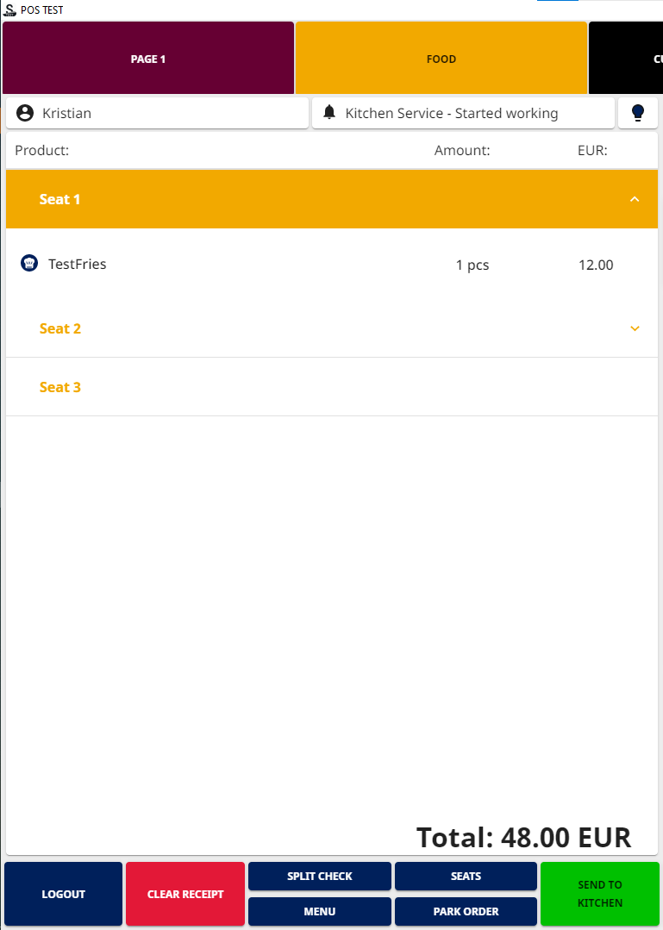
Task: Open the Seat 3 section
Action: 60,387
